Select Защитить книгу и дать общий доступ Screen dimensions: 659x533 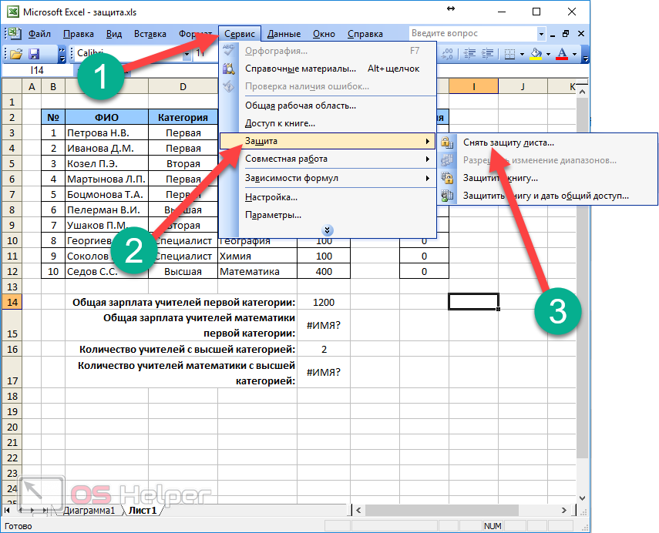click(x=548, y=196)
